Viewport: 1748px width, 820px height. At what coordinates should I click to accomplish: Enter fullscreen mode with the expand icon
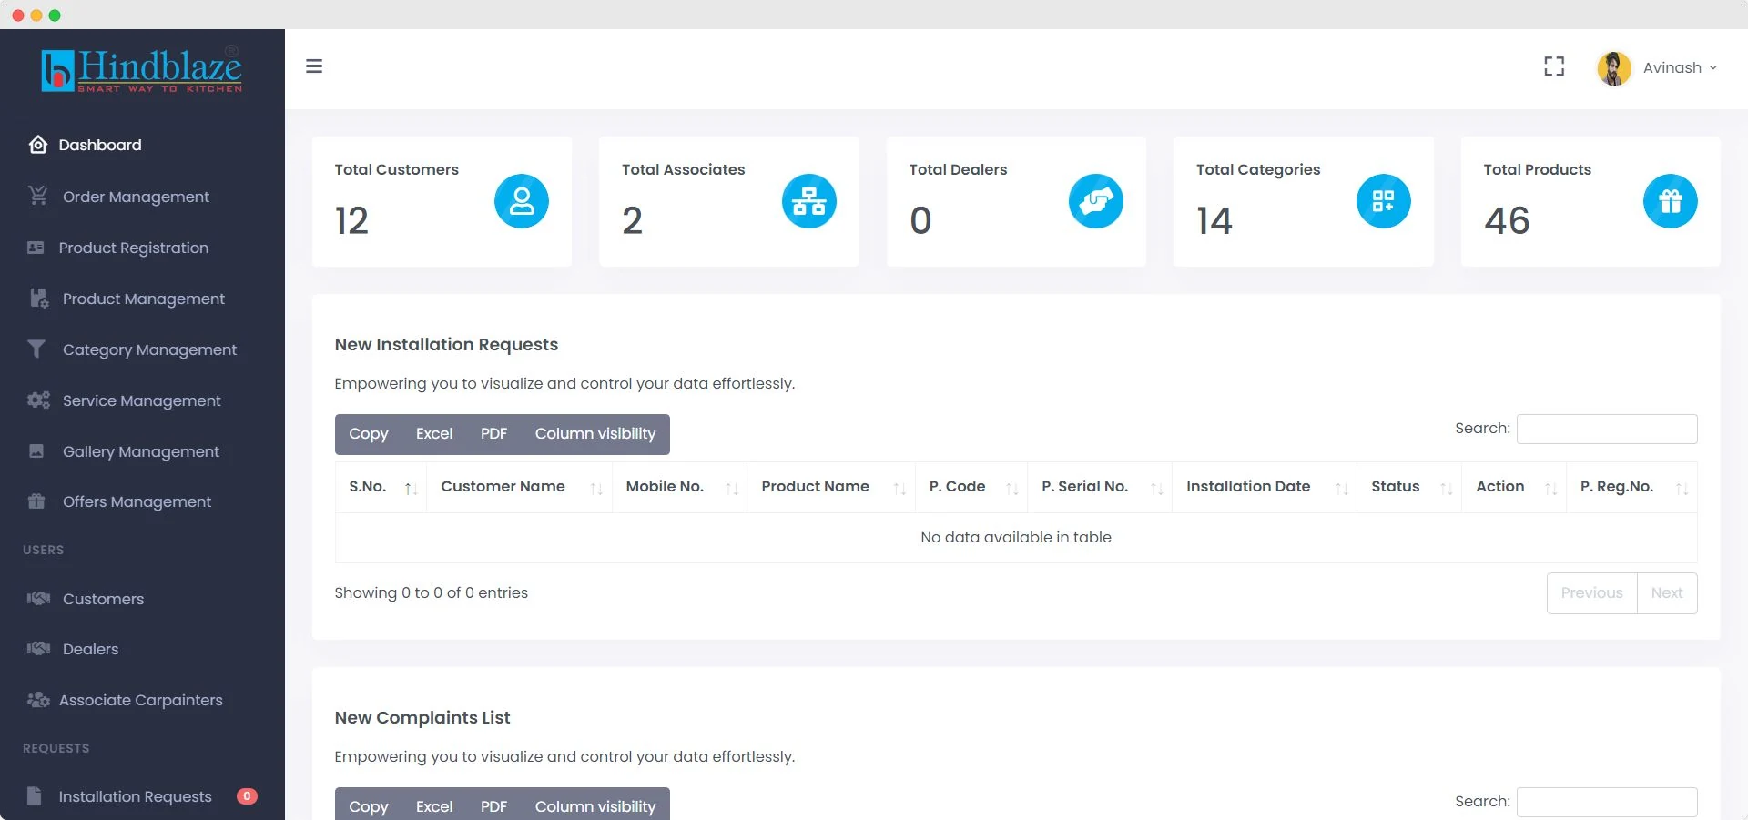pyautogui.click(x=1554, y=66)
